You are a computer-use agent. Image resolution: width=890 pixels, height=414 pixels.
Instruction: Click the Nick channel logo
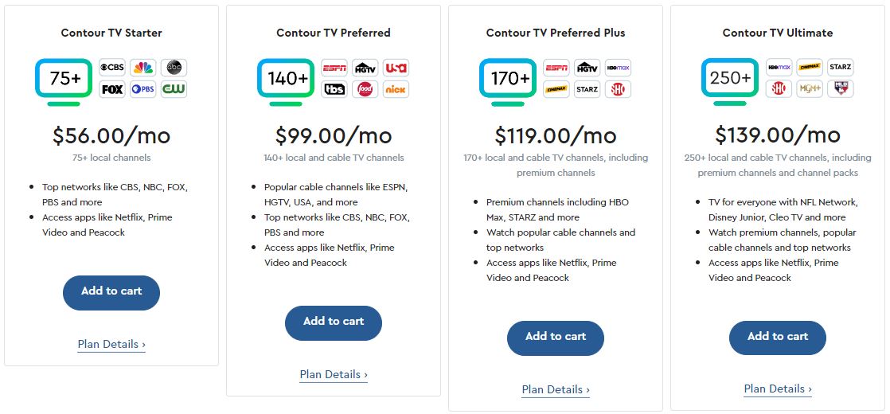[396, 89]
